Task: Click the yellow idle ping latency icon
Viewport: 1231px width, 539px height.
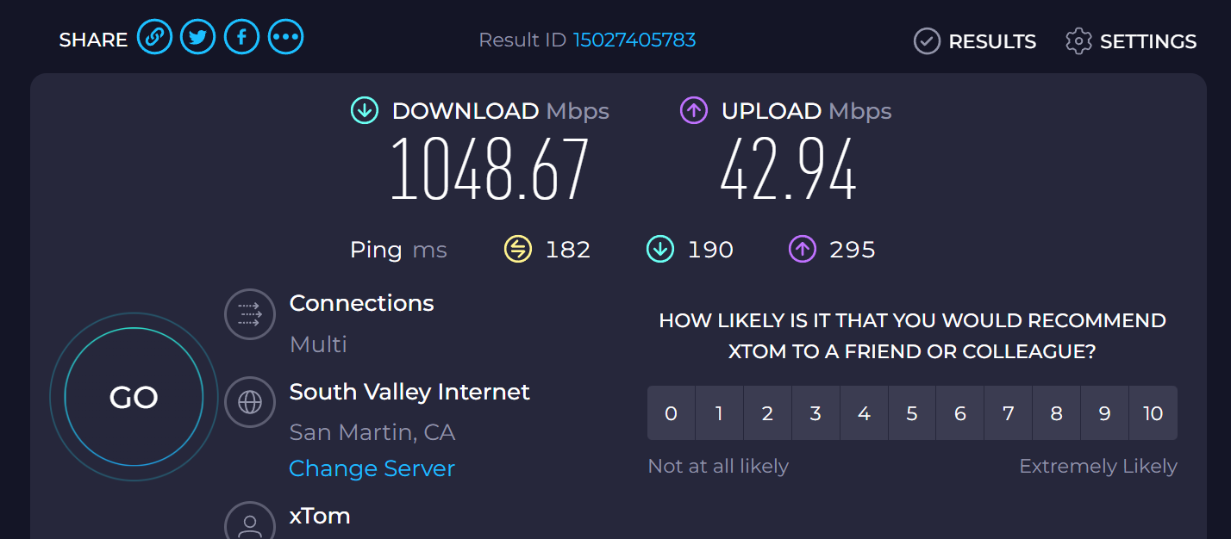Action: click(518, 250)
